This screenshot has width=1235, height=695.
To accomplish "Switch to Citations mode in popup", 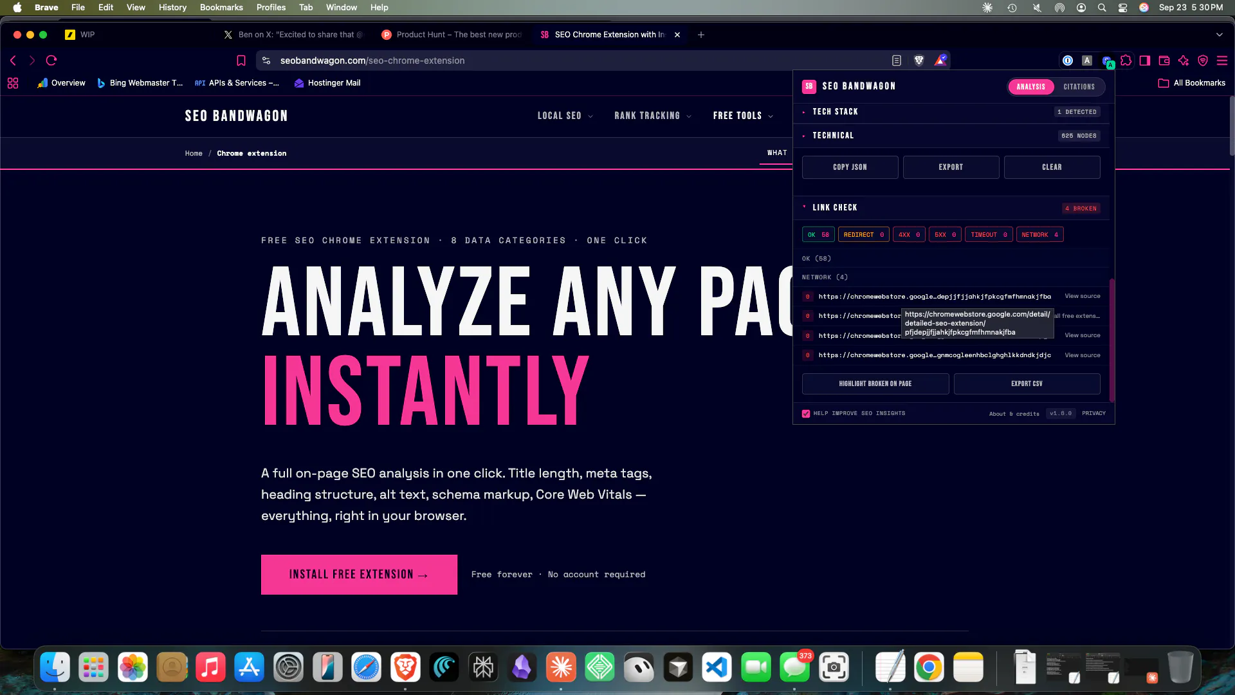I will pyautogui.click(x=1079, y=87).
